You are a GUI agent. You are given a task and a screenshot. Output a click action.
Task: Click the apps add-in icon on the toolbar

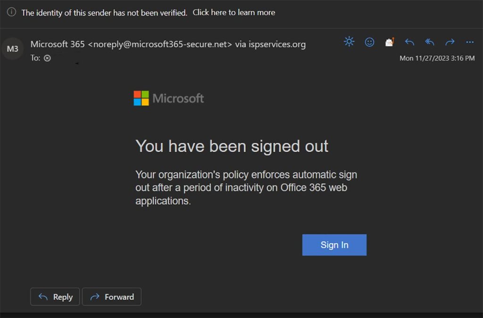[x=389, y=41]
